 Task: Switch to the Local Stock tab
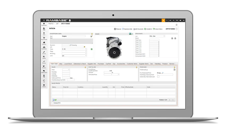(x=68, y=64)
